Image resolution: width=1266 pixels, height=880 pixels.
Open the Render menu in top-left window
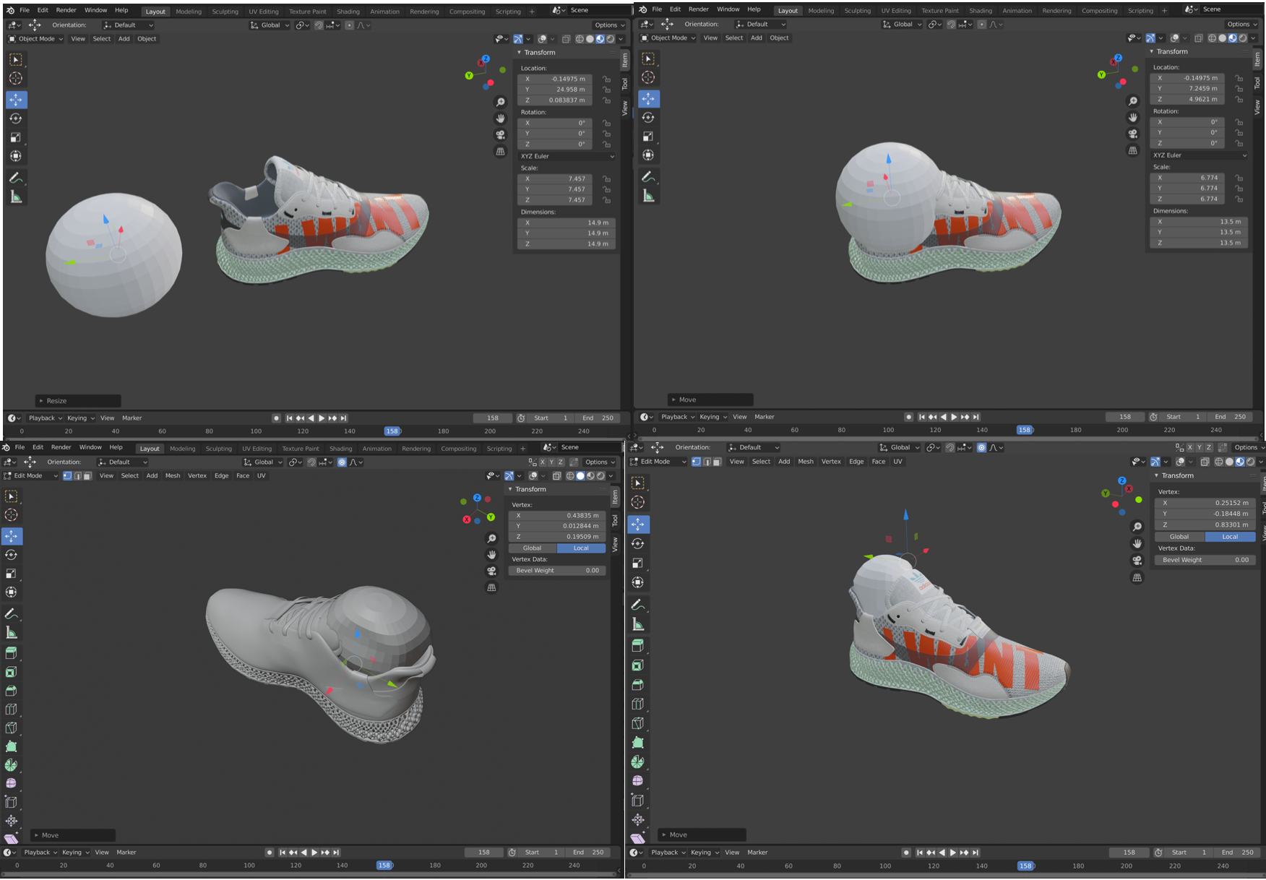66,10
